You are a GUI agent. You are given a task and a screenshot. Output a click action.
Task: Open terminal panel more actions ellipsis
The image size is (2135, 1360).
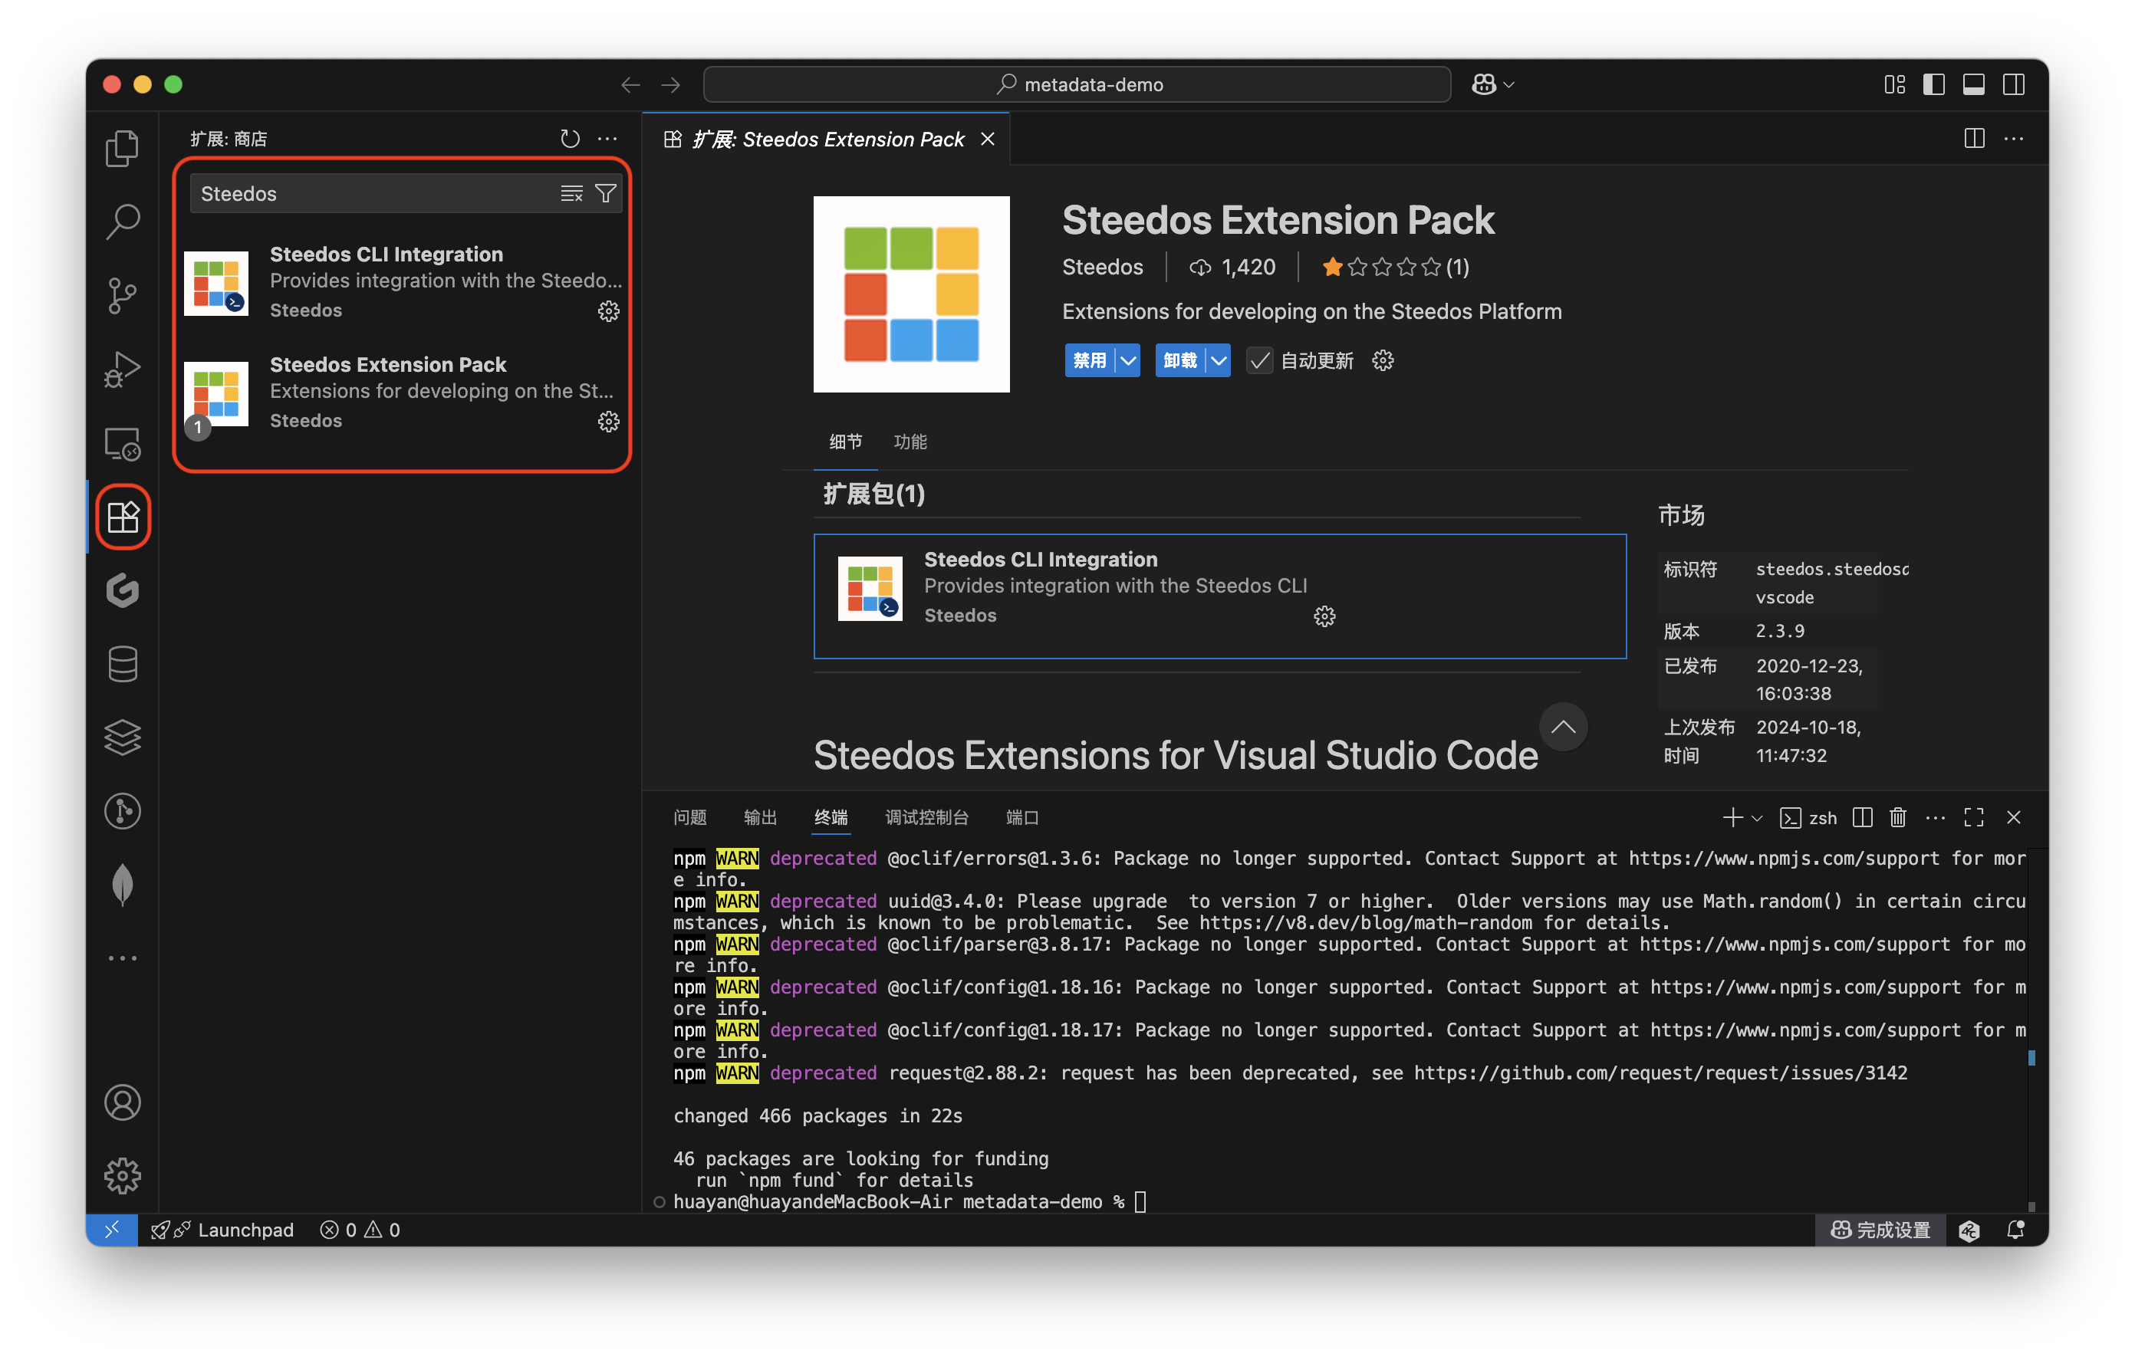point(1936,817)
